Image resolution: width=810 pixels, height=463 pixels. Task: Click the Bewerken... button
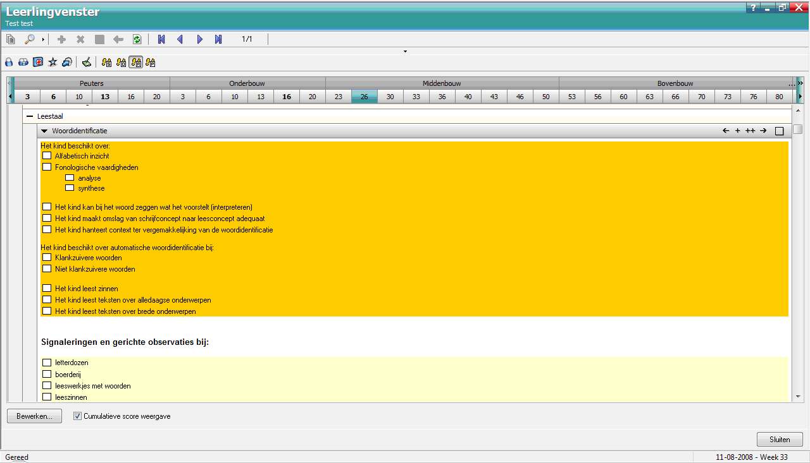click(x=34, y=416)
